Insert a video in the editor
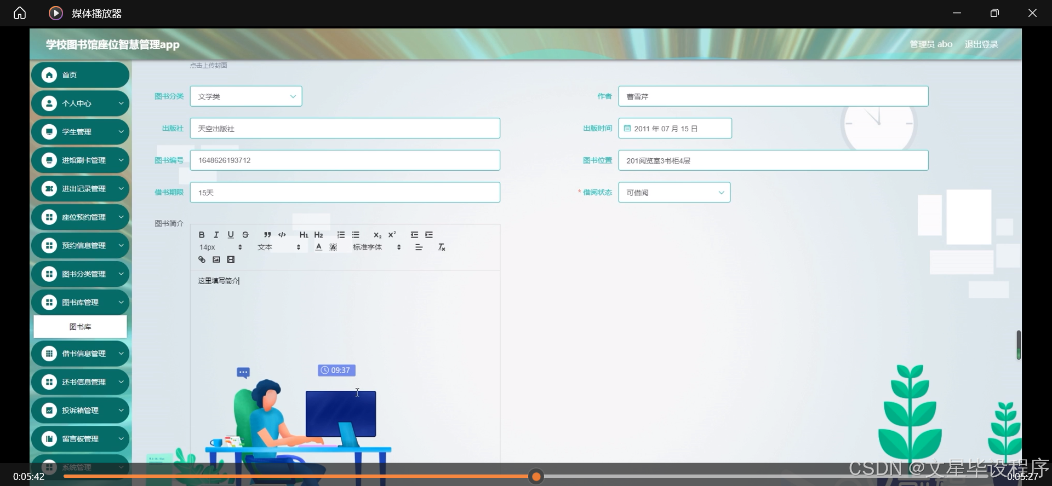 click(x=231, y=260)
